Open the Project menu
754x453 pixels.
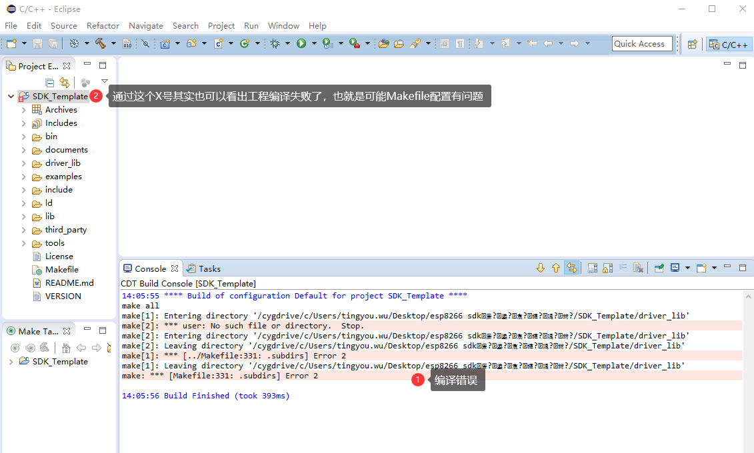221,26
